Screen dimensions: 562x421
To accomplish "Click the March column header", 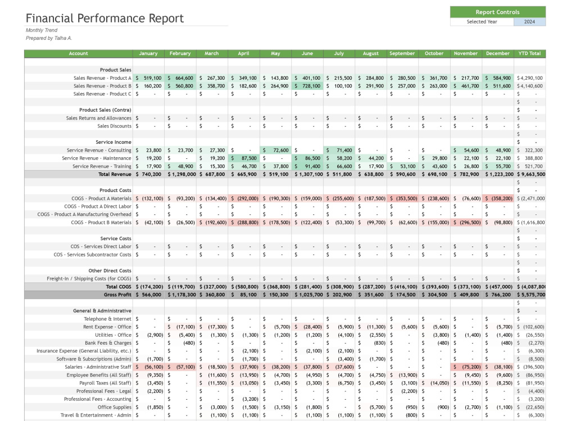I will [x=212, y=53].
